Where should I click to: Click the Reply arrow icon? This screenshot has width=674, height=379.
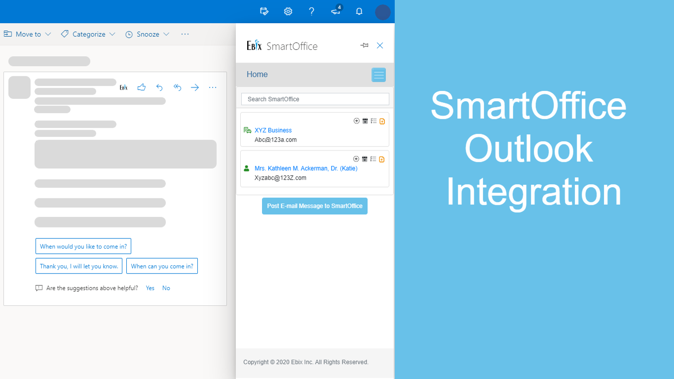tap(159, 87)
